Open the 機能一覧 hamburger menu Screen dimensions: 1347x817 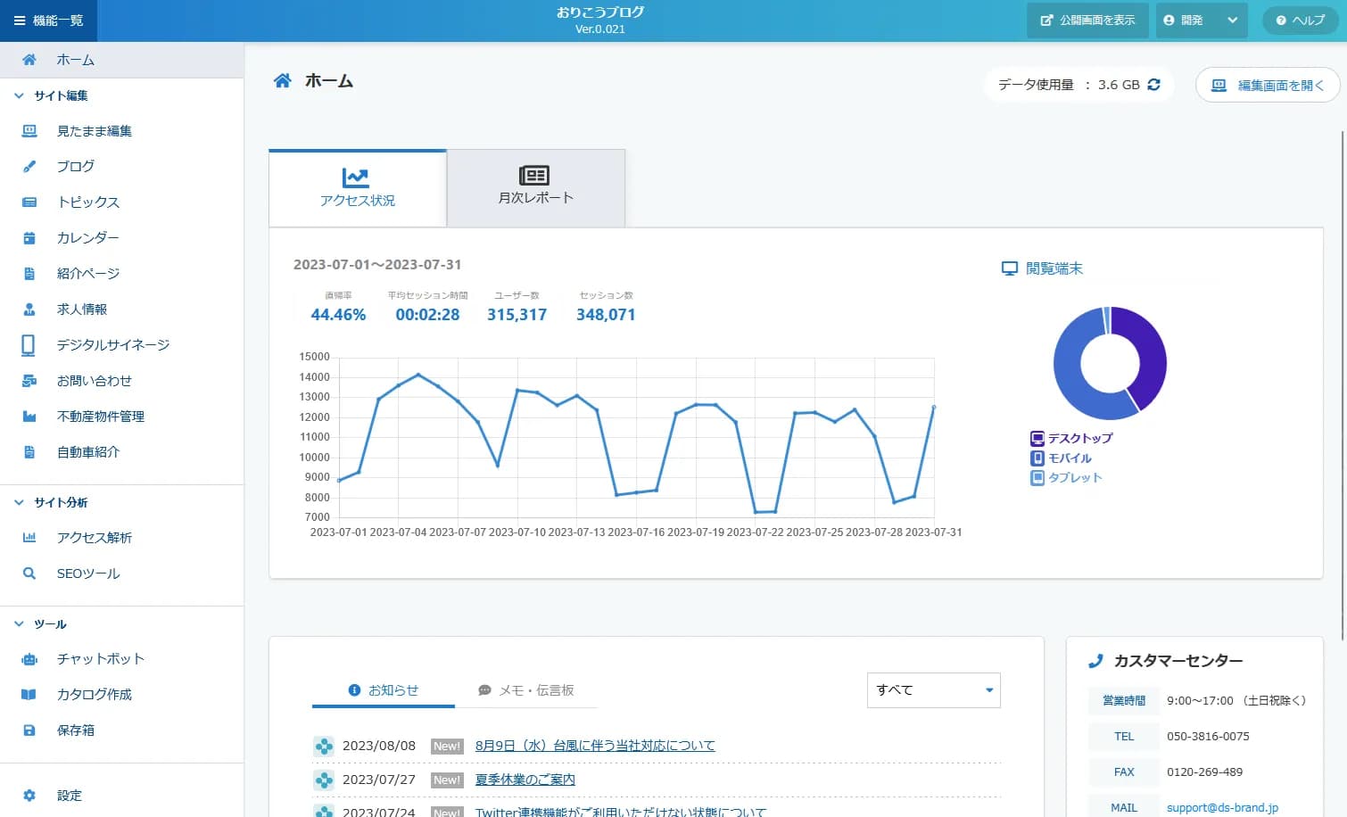pos(48,21)
